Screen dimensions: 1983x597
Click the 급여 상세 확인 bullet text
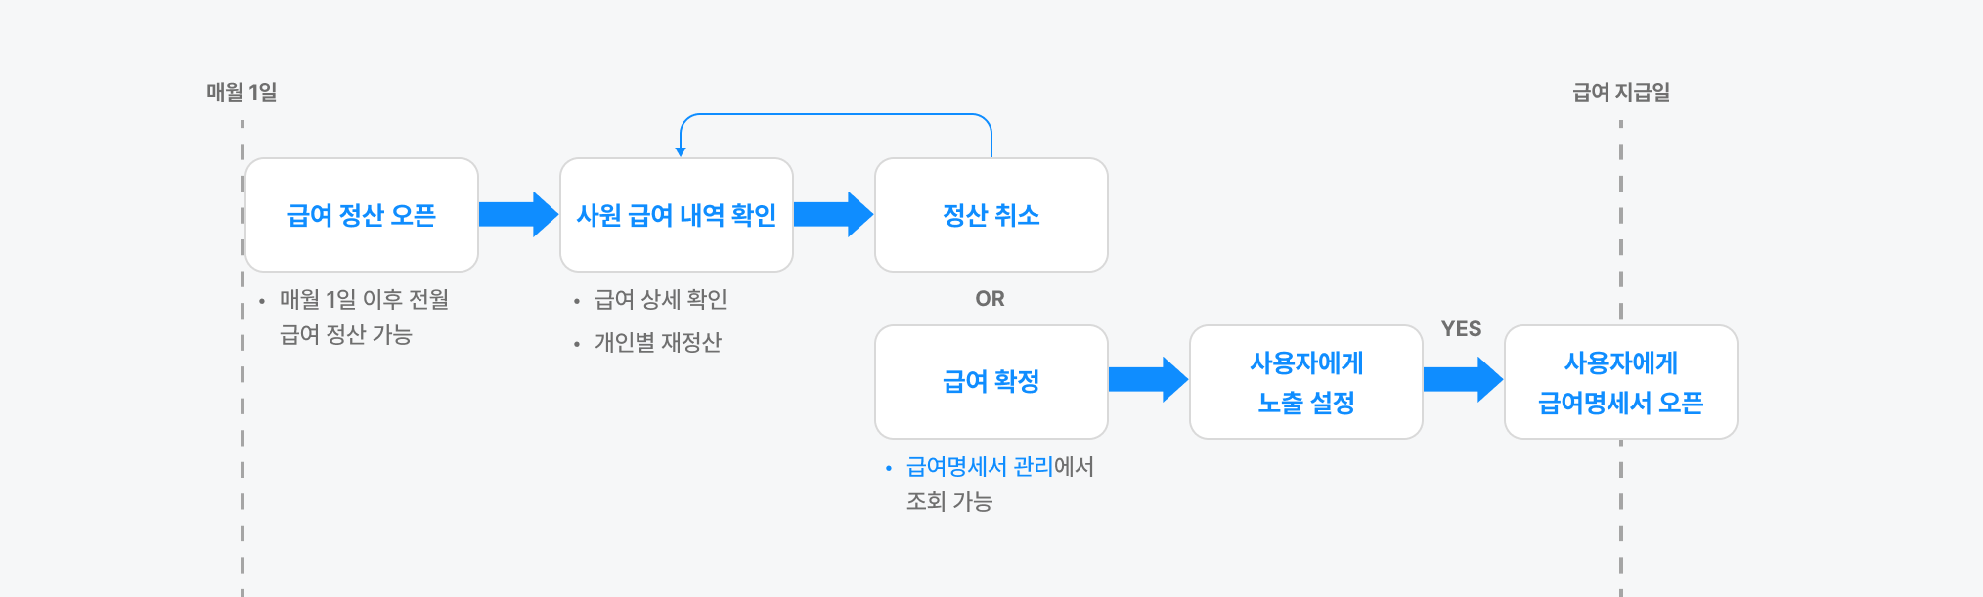click(x=661, y=300)
